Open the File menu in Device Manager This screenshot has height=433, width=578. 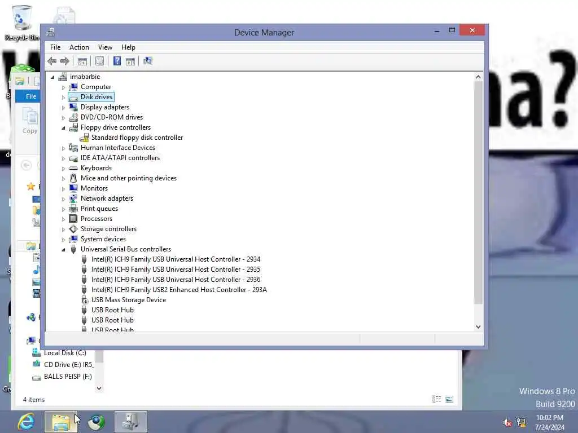[x=55, y=47]
